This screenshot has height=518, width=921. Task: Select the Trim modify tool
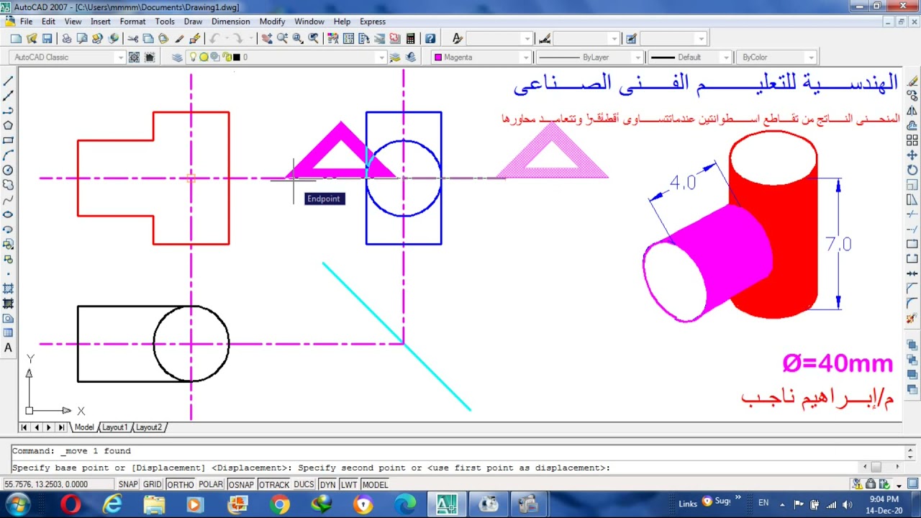point(912,214)
